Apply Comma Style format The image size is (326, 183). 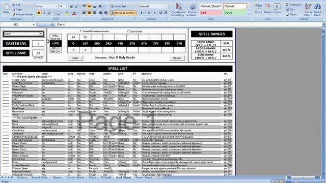154,13
